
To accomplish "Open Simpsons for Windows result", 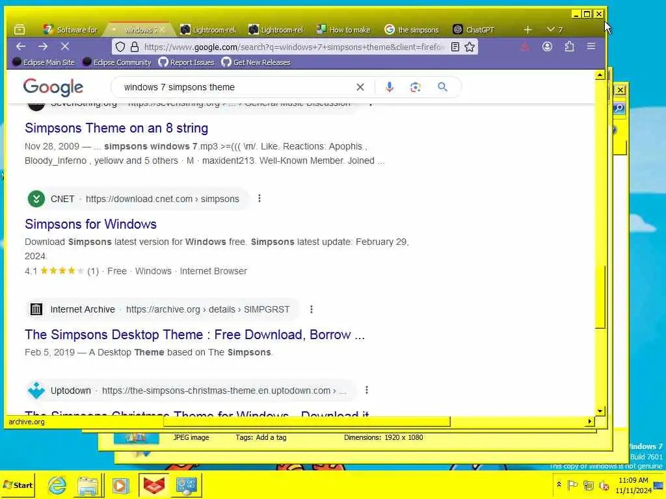I will click(90, 224).
